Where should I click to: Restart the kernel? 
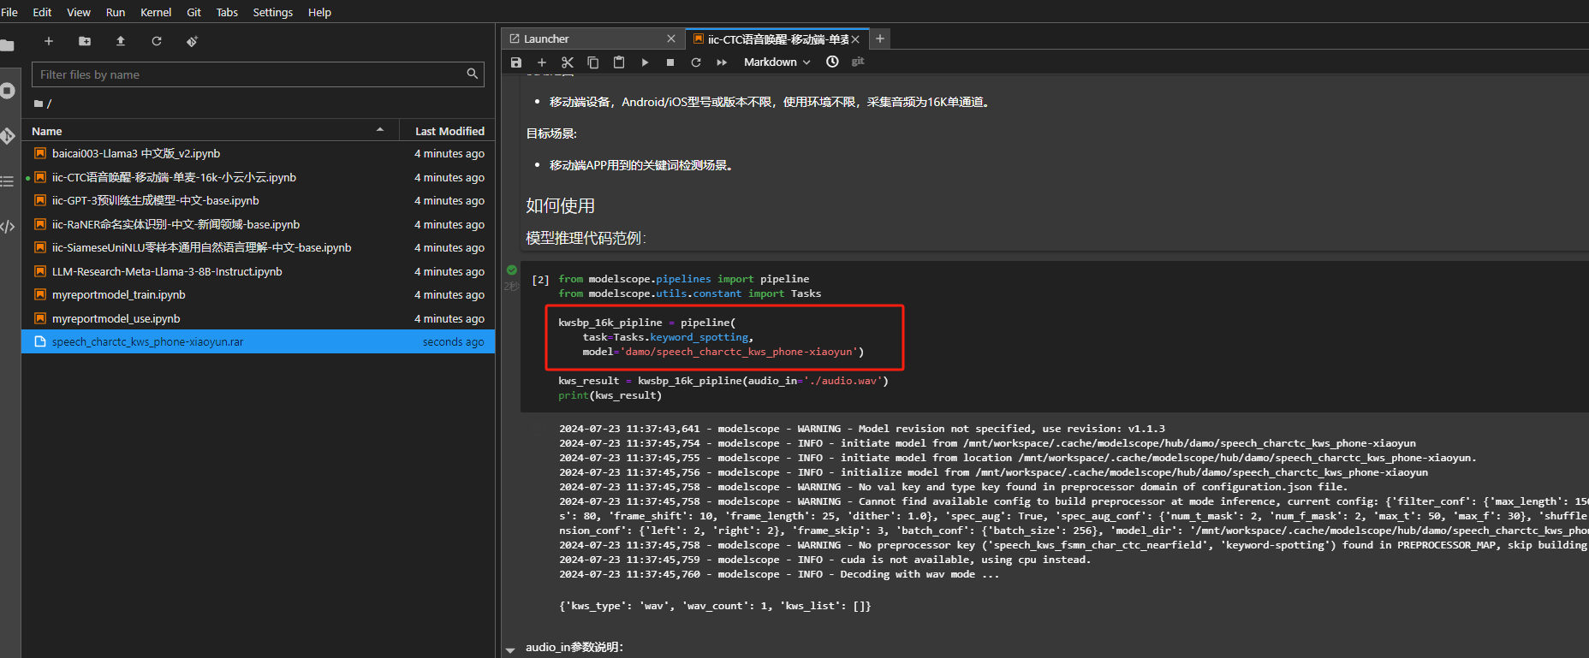(x=696, y=62)
